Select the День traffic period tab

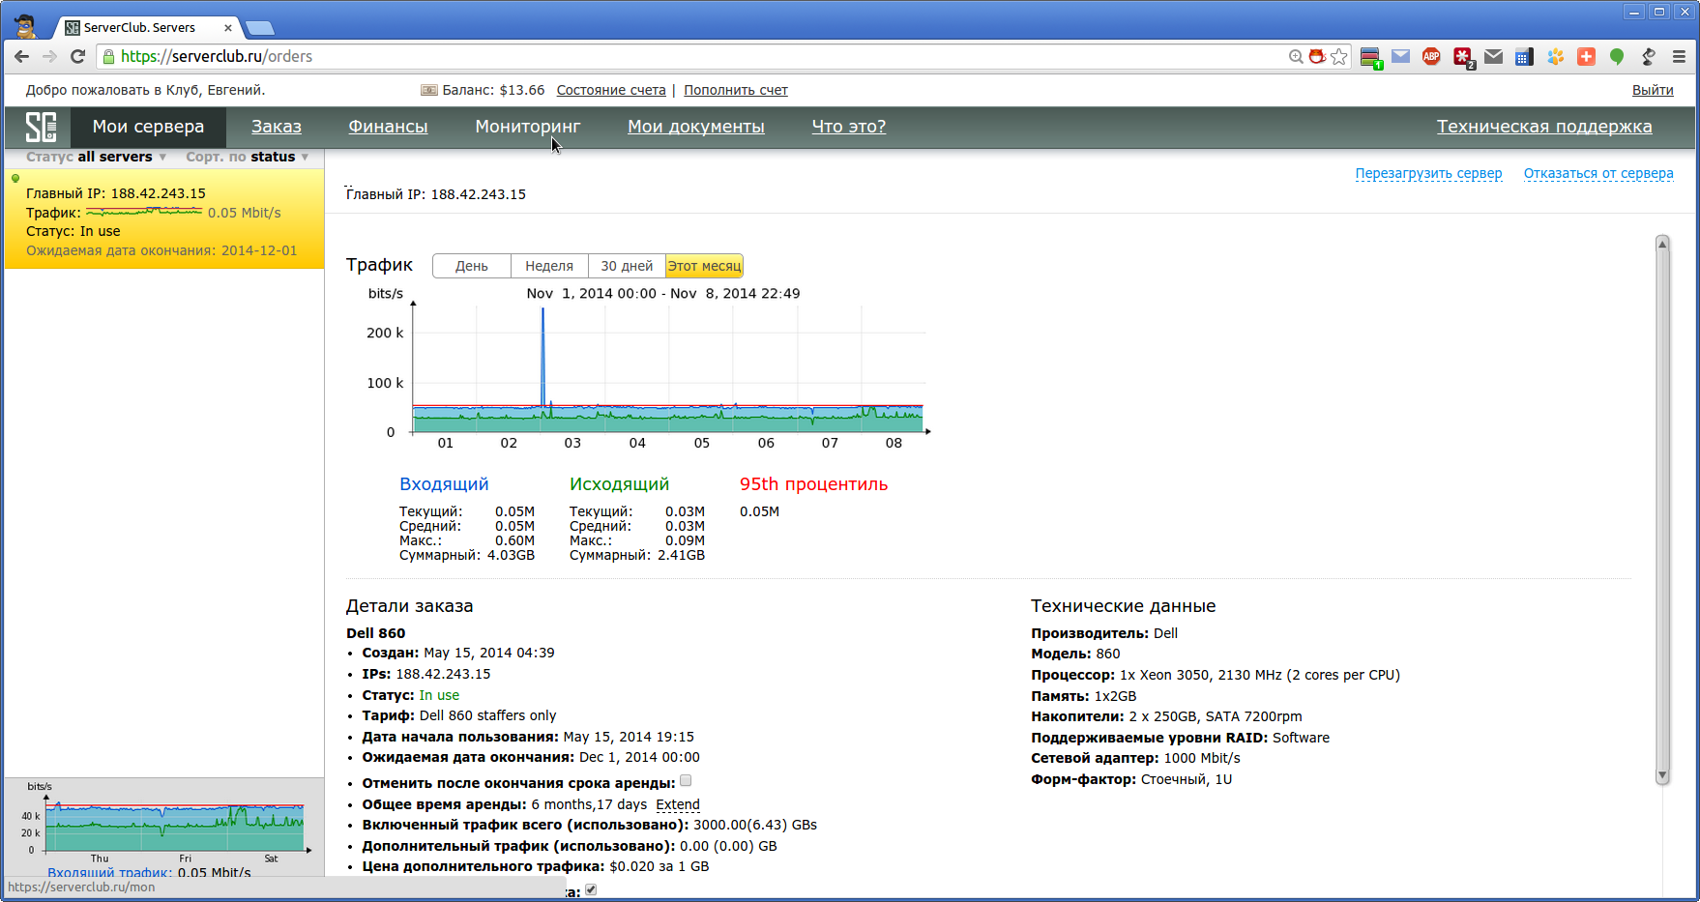pyautogui.click(x=472, y=266)
